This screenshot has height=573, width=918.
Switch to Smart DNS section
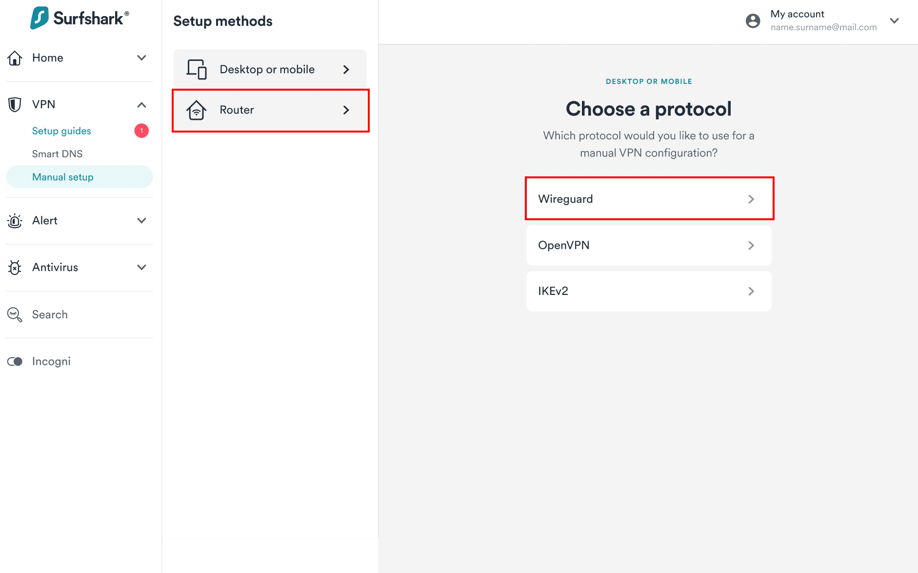(x=58, y=153)
